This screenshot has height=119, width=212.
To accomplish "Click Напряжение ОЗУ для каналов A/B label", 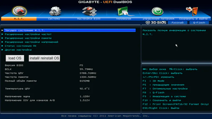I will pos(30,100).
